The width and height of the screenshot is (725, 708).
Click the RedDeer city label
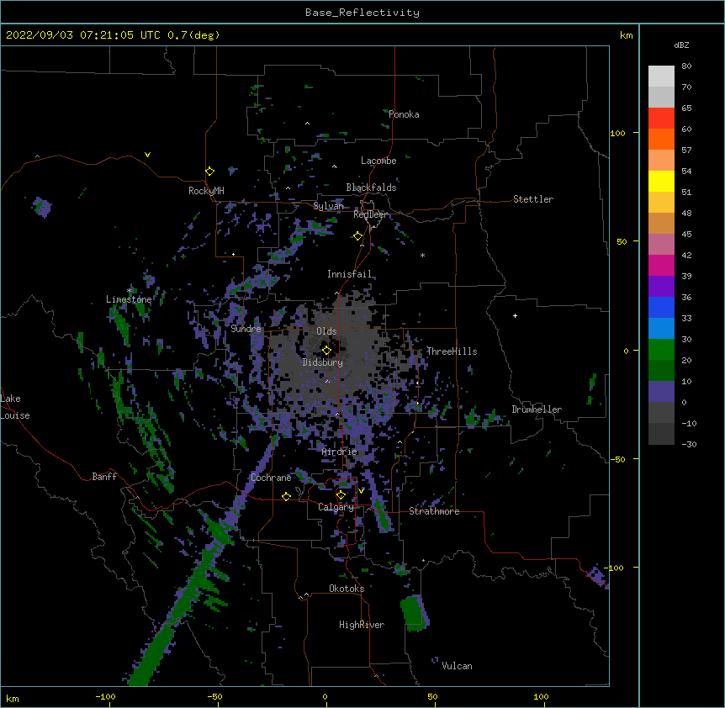[370, 214]
